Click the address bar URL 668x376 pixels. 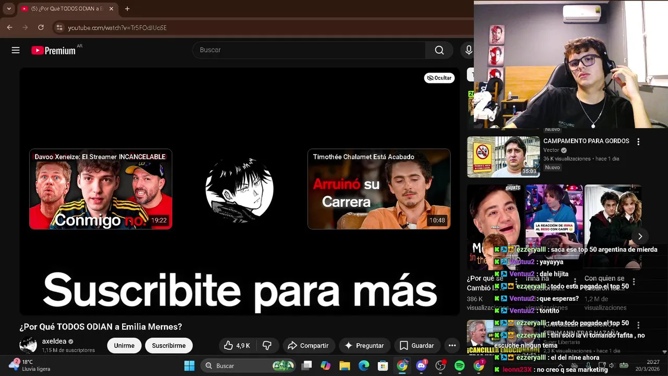[117, 28]
